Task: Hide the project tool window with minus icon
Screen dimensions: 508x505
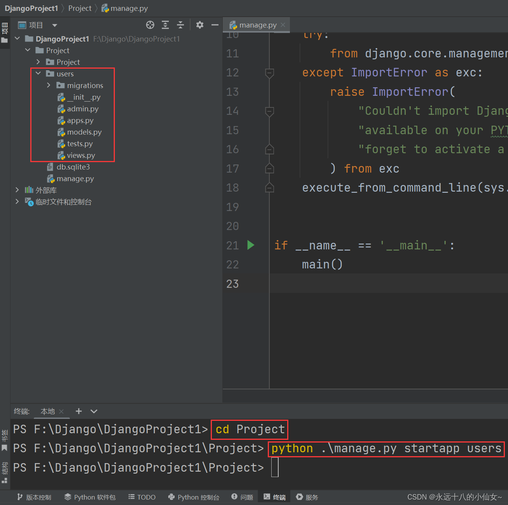Action: tap(215, 25)
